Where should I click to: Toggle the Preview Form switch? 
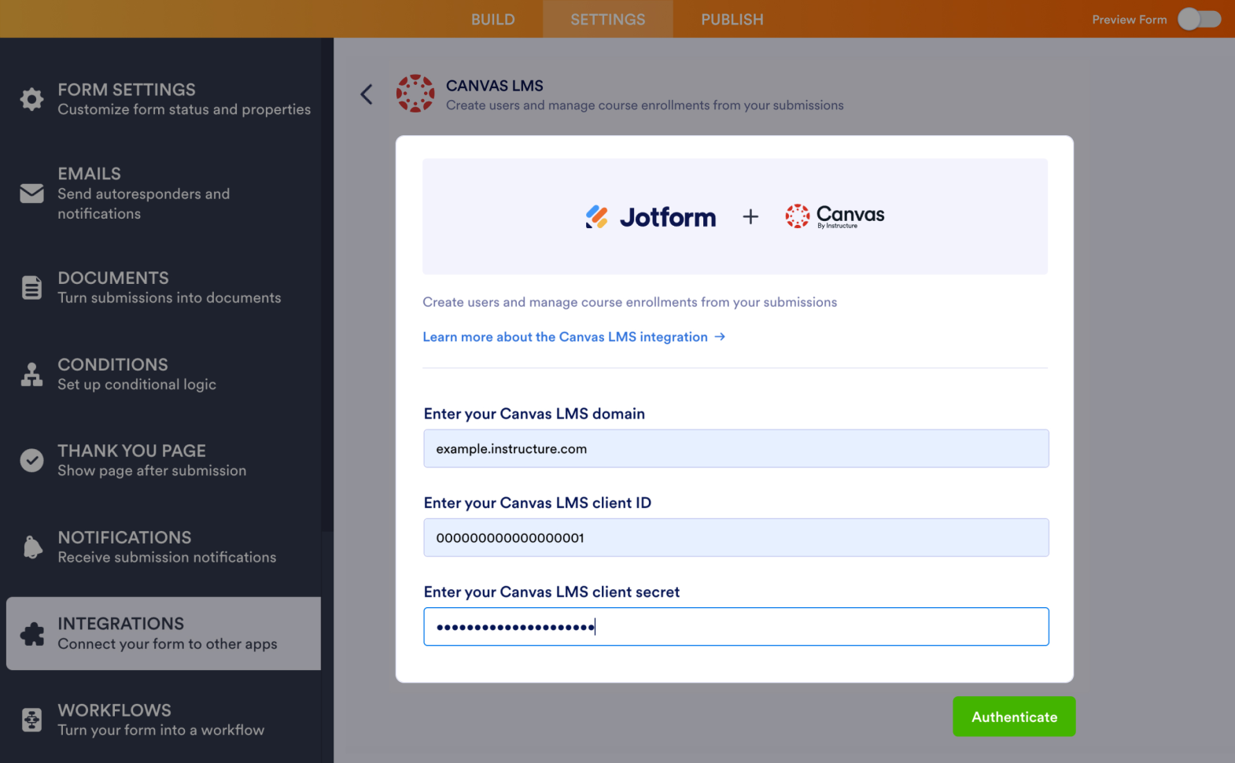tap(1199, 19)
